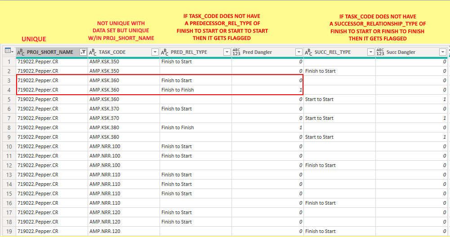Open the PROJ_SHORT_NAME filter button
The image size is (450, 237).
(83, 52)
